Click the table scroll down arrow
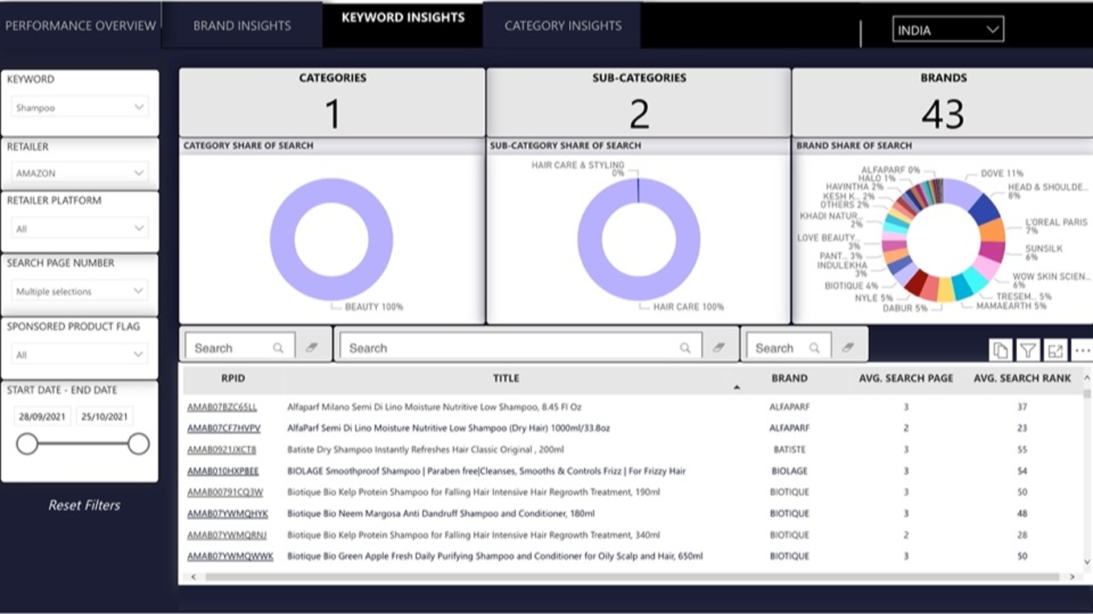The image size is (1093, 614). [1087, 562]
